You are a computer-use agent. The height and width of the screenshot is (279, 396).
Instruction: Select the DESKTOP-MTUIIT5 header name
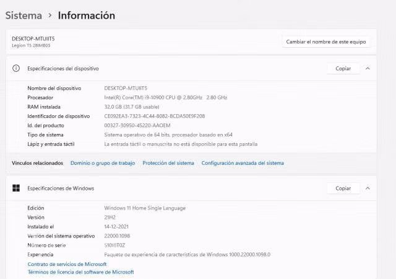click(33, 38)
